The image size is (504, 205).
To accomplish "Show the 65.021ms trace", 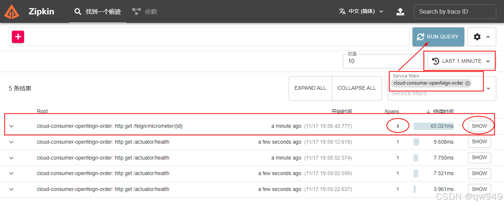I will tap(479, 126).
